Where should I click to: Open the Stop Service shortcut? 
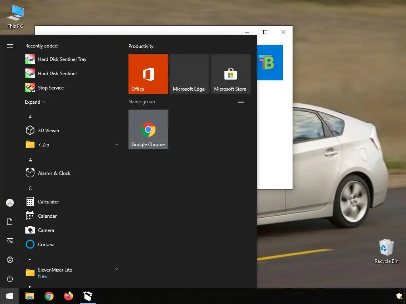pos(72,87)
